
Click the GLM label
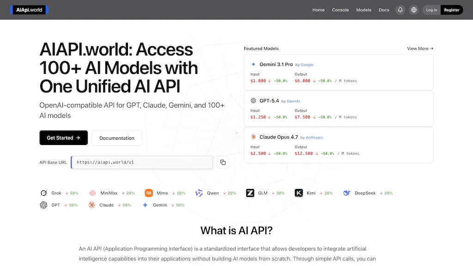(262, 193)
